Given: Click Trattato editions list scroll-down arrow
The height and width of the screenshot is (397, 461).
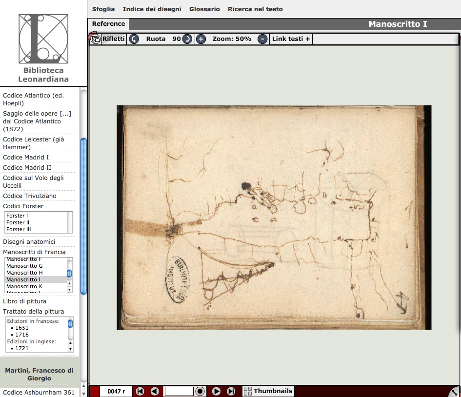Looking at the screenshot, I should (70, 349).
